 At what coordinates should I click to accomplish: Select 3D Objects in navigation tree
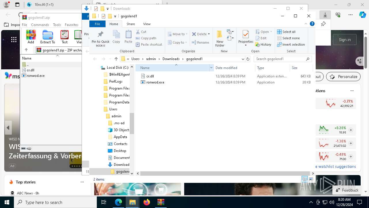click(118, 130)
